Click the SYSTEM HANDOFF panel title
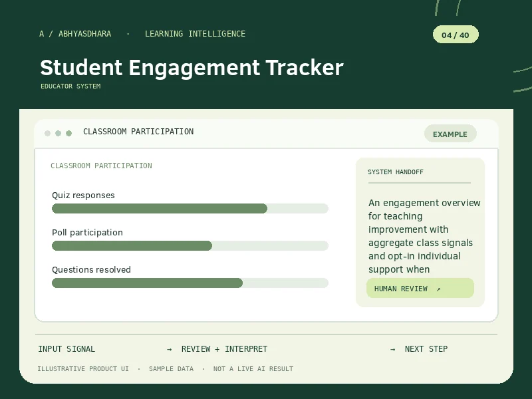Screen dimensions: 532x399 [x=396, y=172]
